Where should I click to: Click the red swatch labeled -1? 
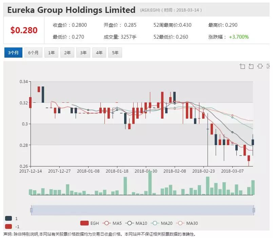[x=8, y=226]
